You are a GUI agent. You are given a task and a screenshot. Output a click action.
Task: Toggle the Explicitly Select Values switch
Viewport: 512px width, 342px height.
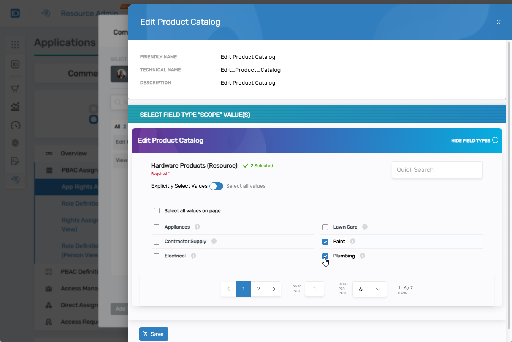[x=216, y=186]
